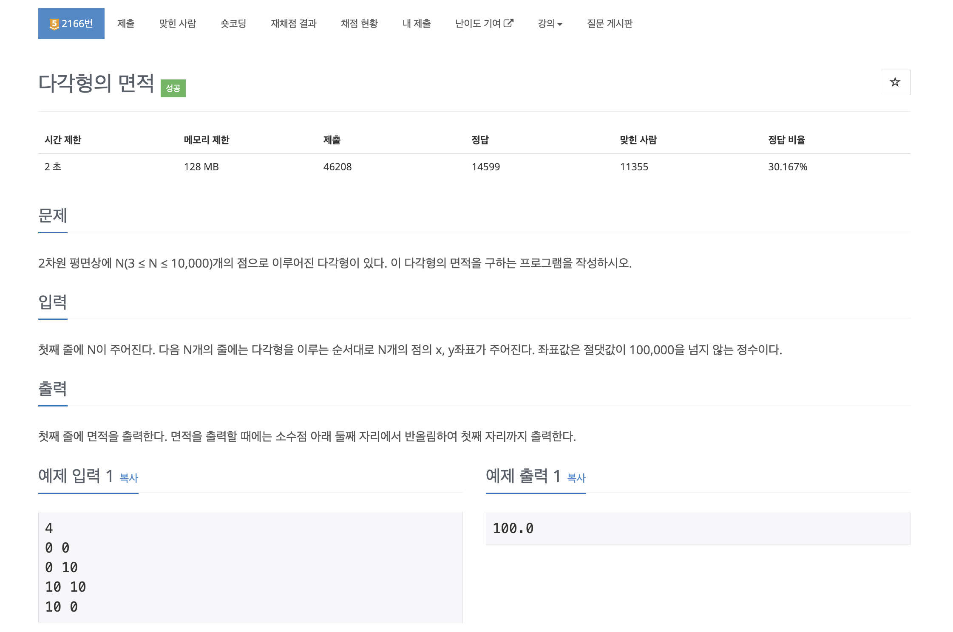Click the external link icon beside 난이도 기여
The width and height of the screenshot is (953, 632).
point(508,23)
